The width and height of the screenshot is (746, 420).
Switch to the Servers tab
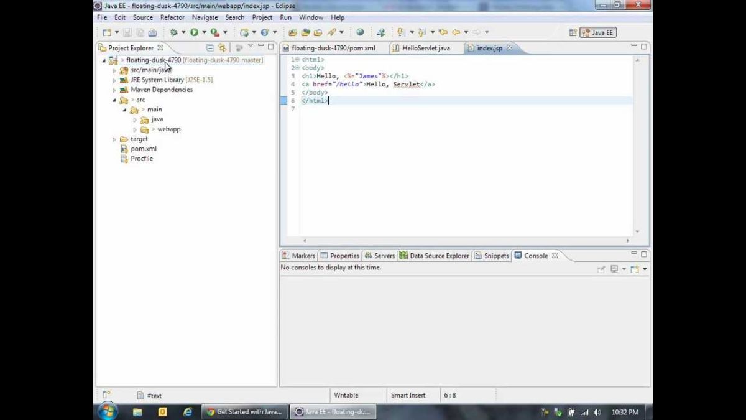[379, 256]
